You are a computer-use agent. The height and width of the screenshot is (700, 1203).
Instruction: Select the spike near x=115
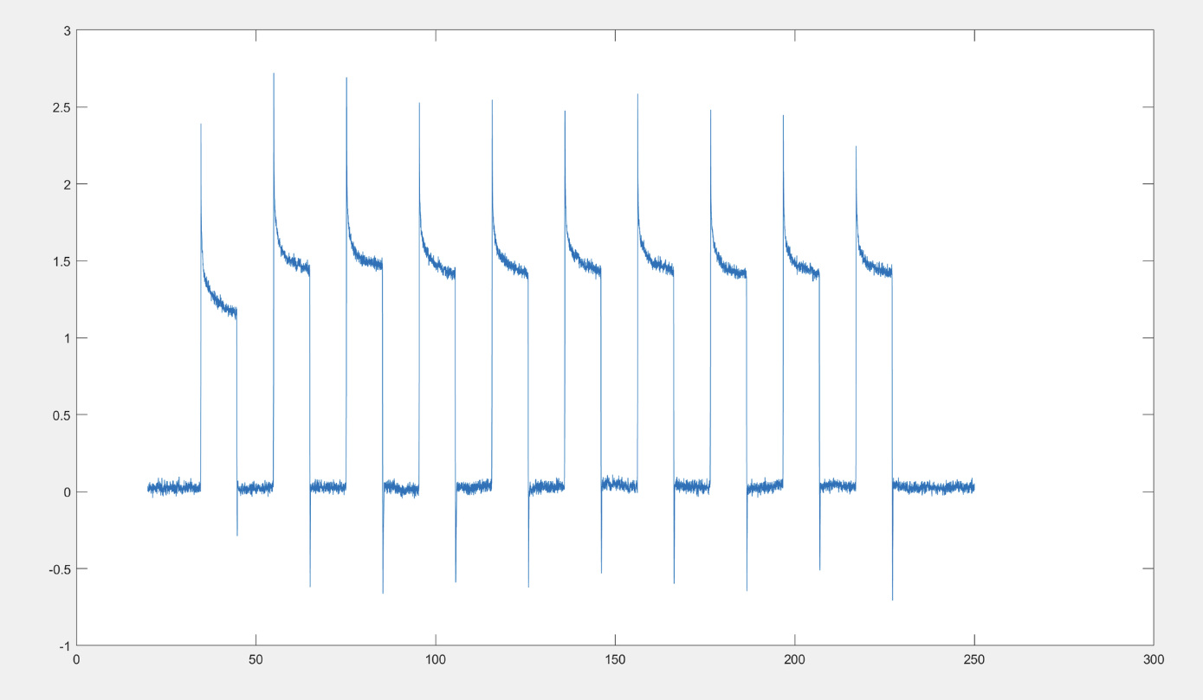[x=491, y=102]
